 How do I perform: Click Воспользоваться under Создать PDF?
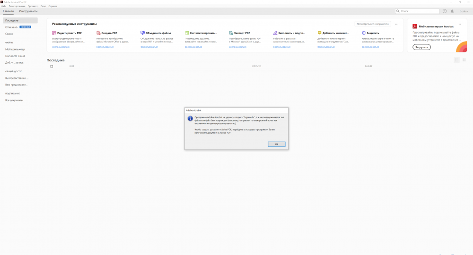(x=105, y=47)
